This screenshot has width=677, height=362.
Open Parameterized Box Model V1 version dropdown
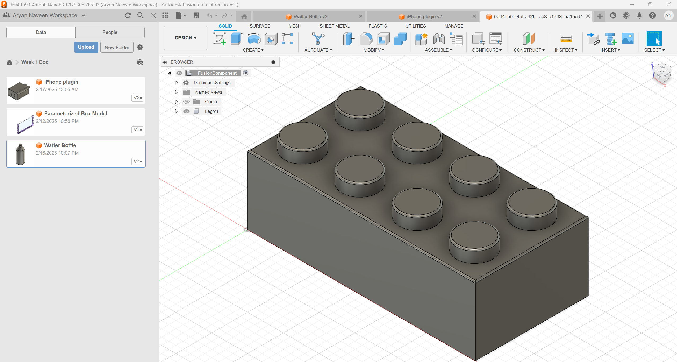pyautogui.click(x=137, y=130)
